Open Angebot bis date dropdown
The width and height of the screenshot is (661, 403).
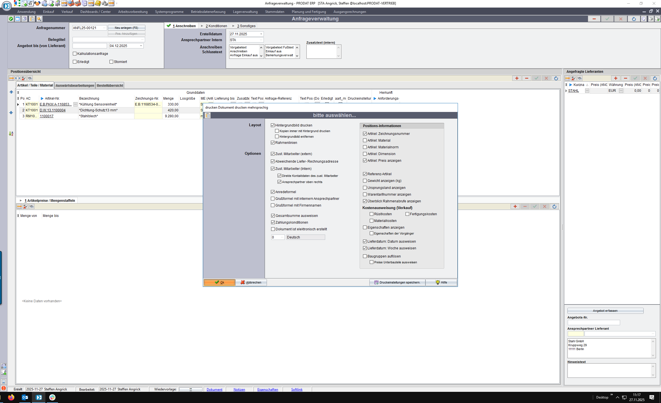click(x=141, y=46)
